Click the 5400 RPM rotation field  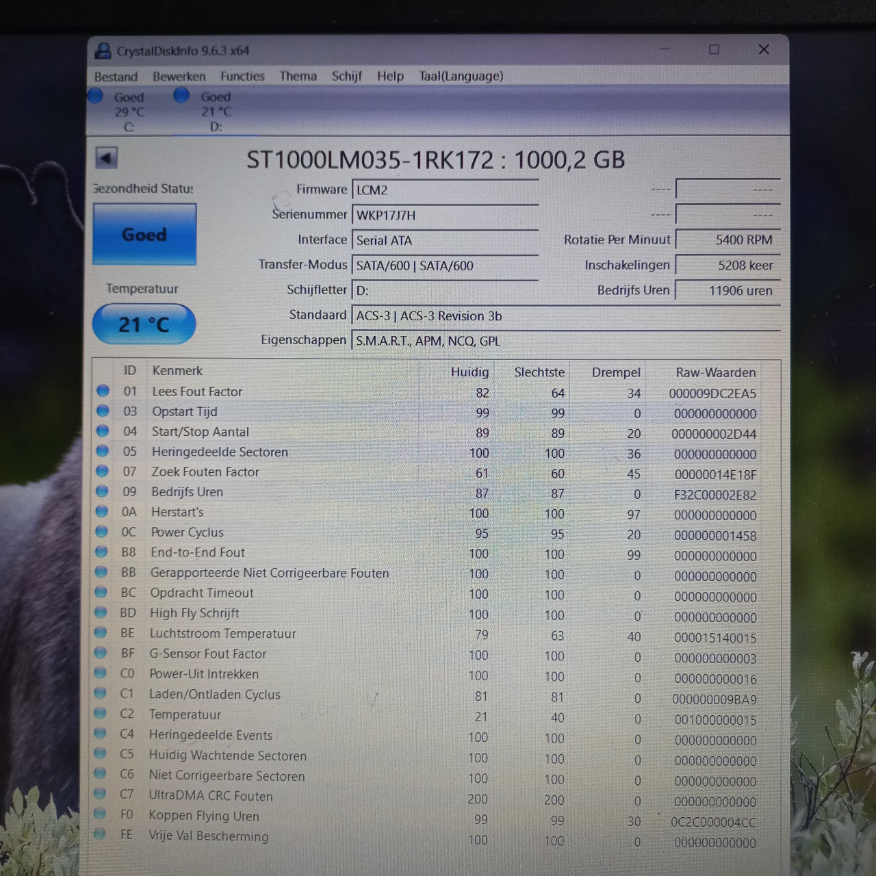click(727, 240)
